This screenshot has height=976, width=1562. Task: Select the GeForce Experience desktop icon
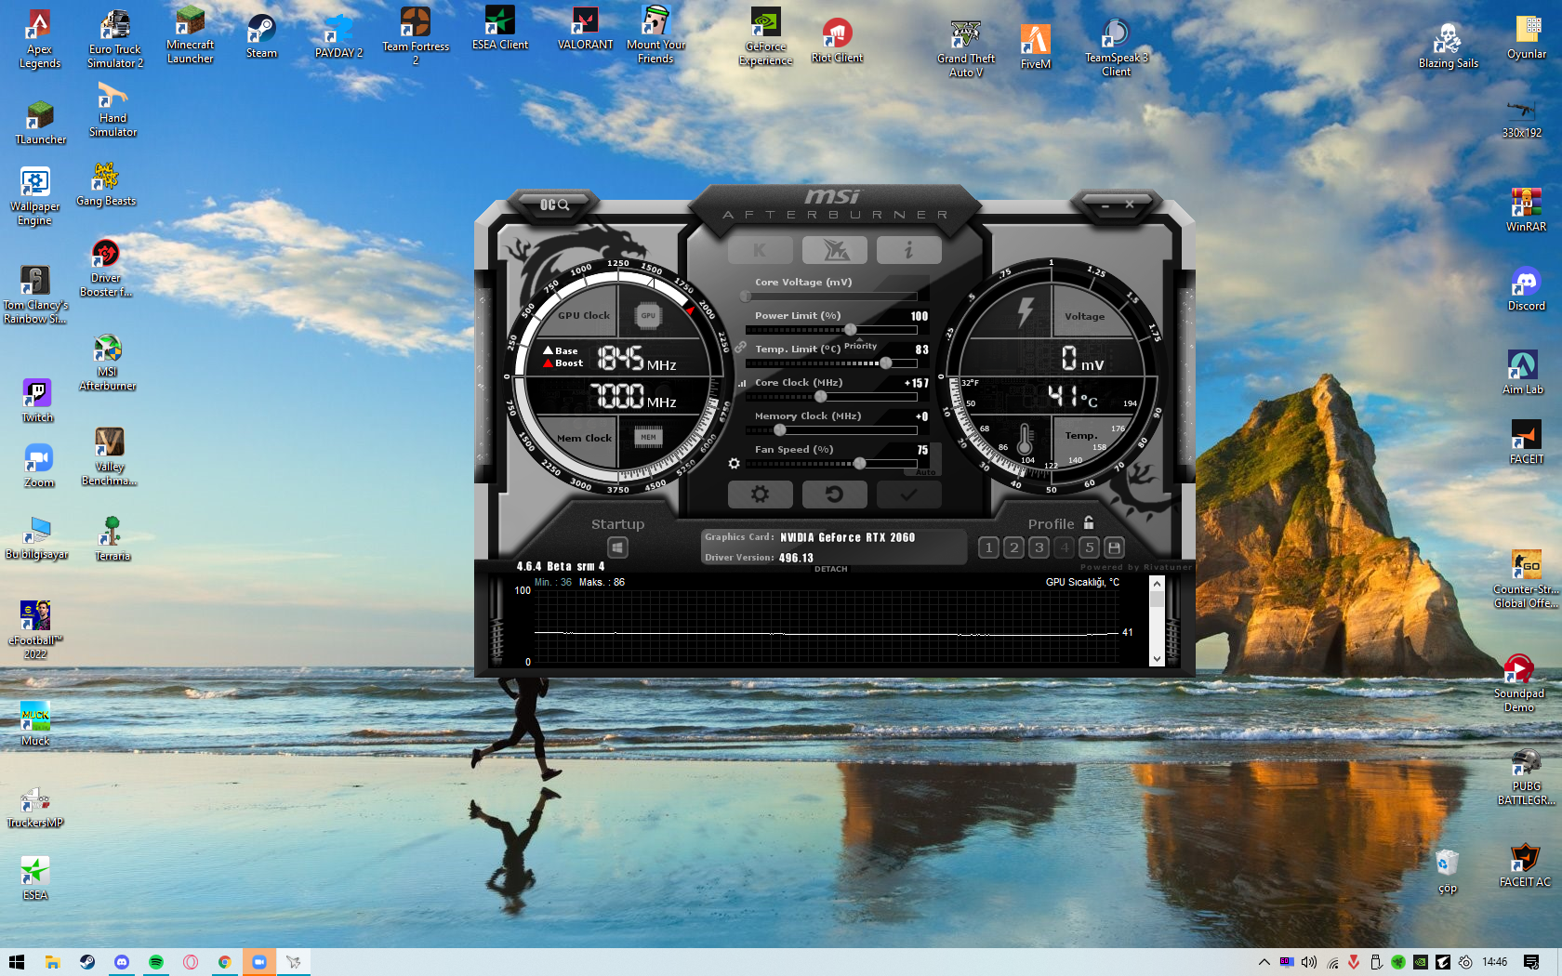pos(765,37)
